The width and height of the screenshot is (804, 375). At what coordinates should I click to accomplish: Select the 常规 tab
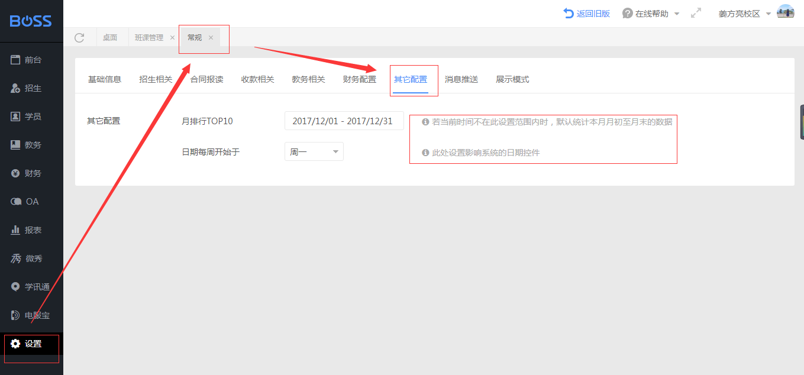tap(195, 37)
